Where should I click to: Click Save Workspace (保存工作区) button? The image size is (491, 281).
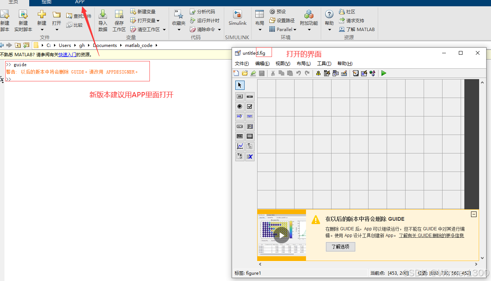pos(119,21)
